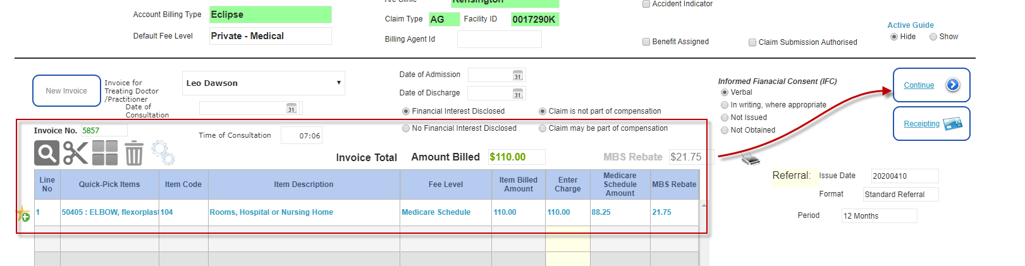Image resolution: width=1025 pixels, height=266 pixels.
Task: Select In writing, where appropriate consent
Action: coord(725,105)
